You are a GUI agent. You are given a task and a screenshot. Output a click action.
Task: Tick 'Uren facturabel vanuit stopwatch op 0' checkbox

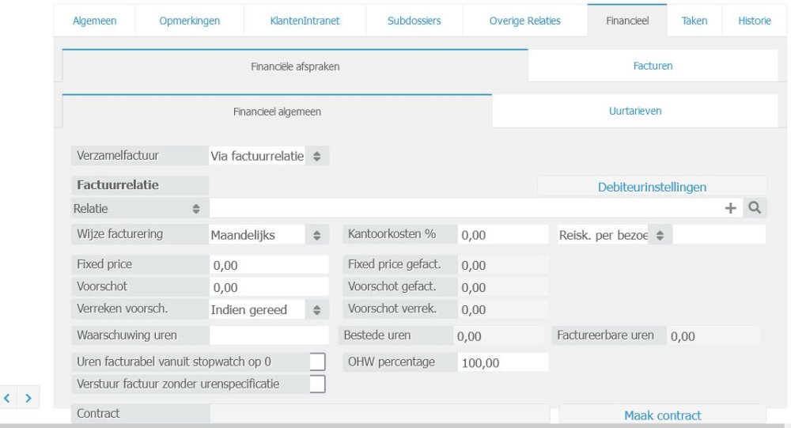pos(317,362)
